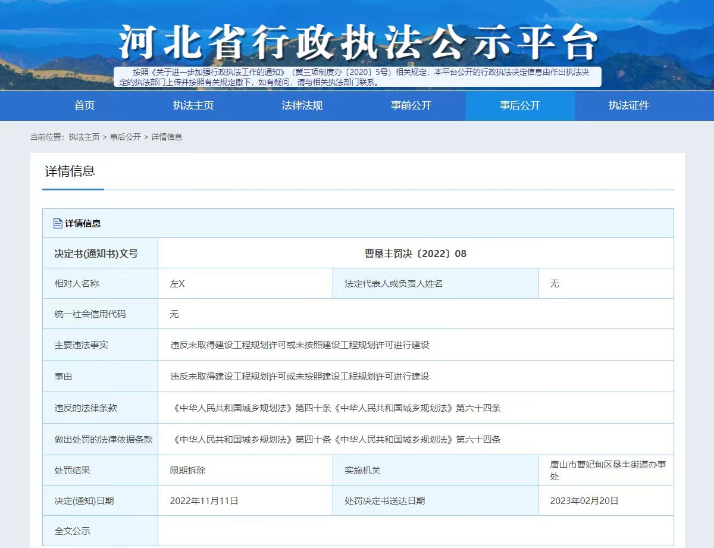
Task: Click the 做出处罚的法律依据条款 row label
Action: pos(104,440)
